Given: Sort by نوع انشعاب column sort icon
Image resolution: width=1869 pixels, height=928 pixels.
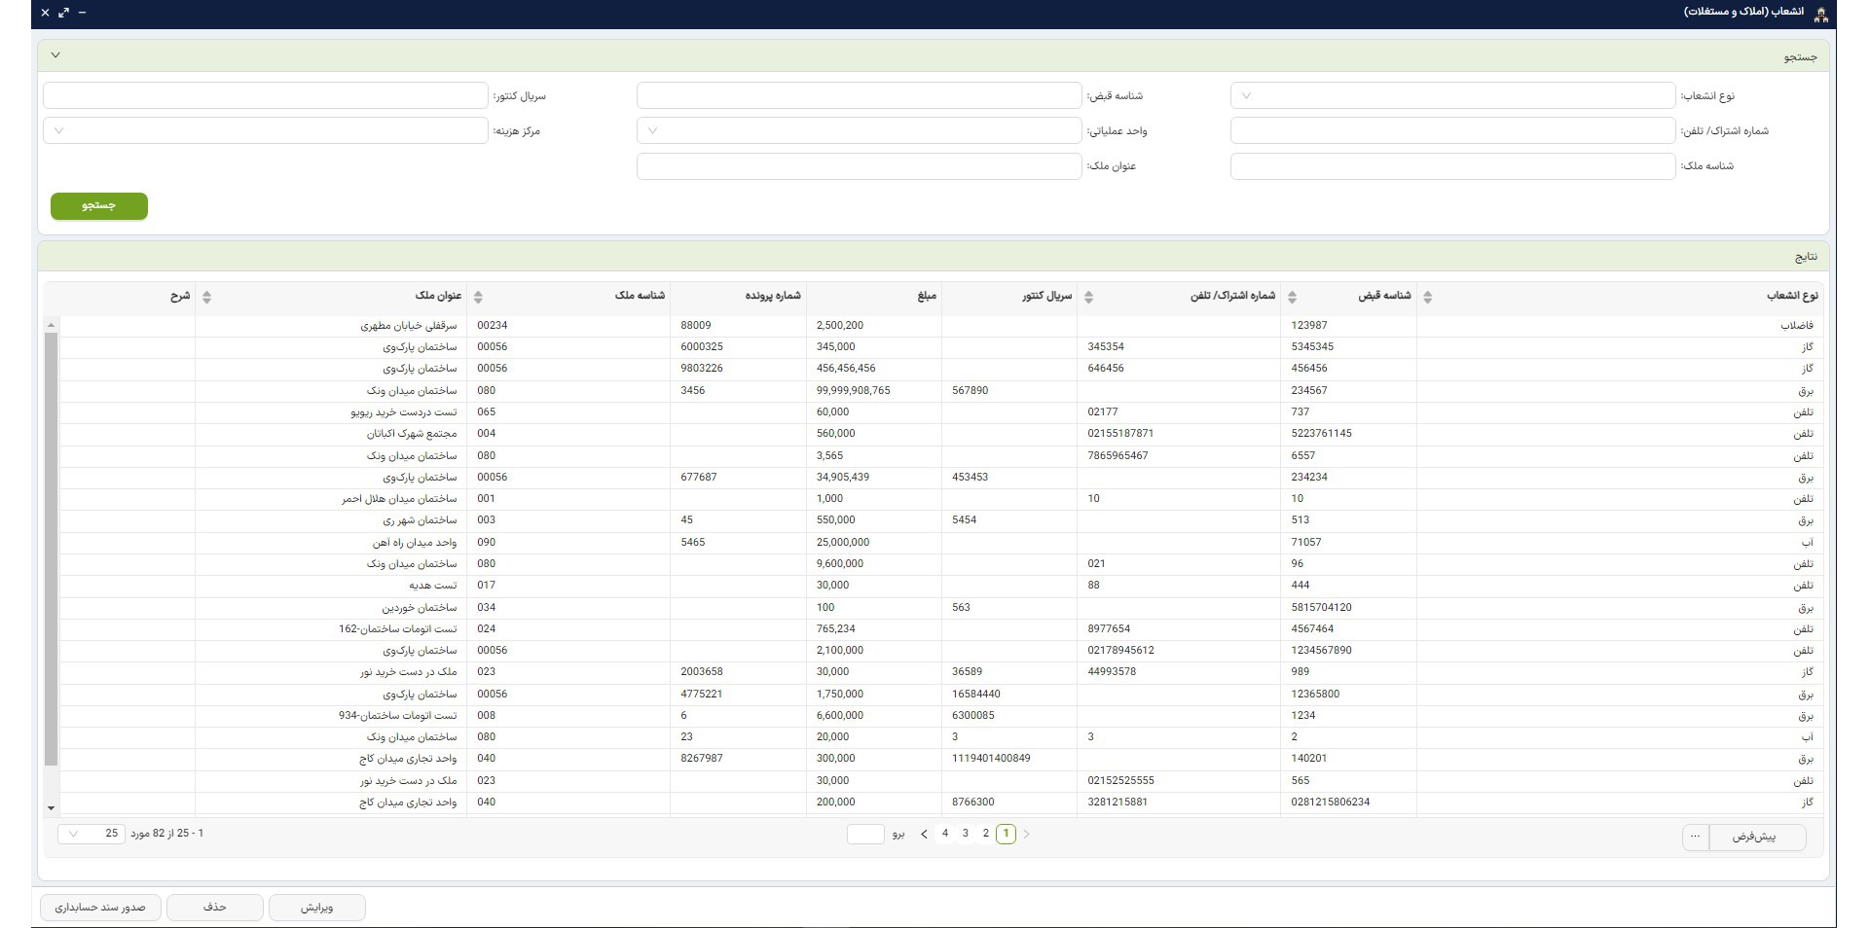Looking at the screenshot, I should (1427, 298).
